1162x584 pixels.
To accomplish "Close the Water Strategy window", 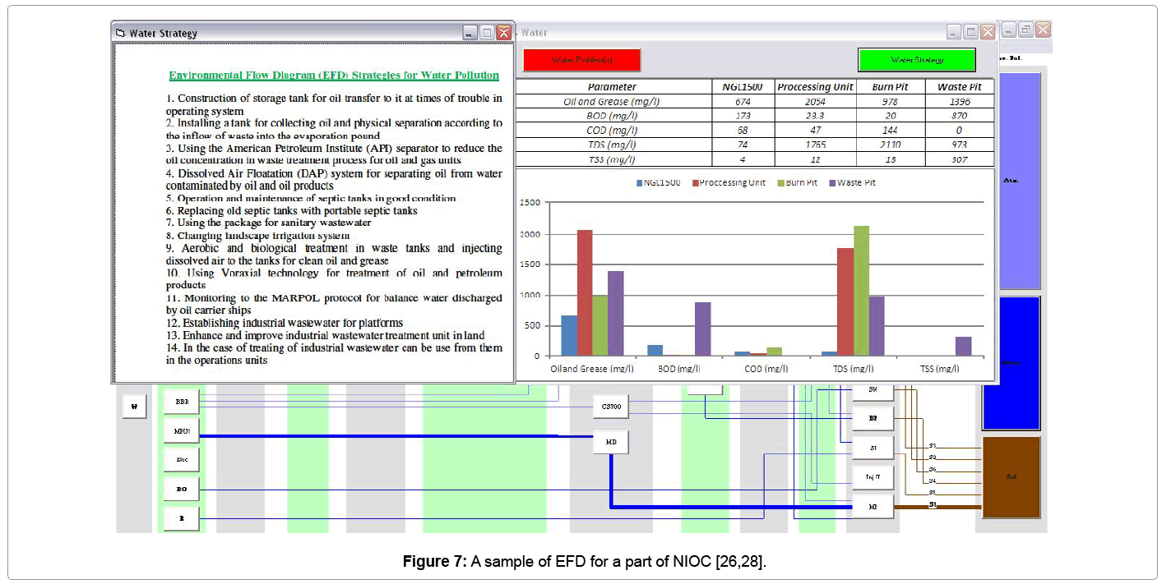I will (x=503, y=33).
